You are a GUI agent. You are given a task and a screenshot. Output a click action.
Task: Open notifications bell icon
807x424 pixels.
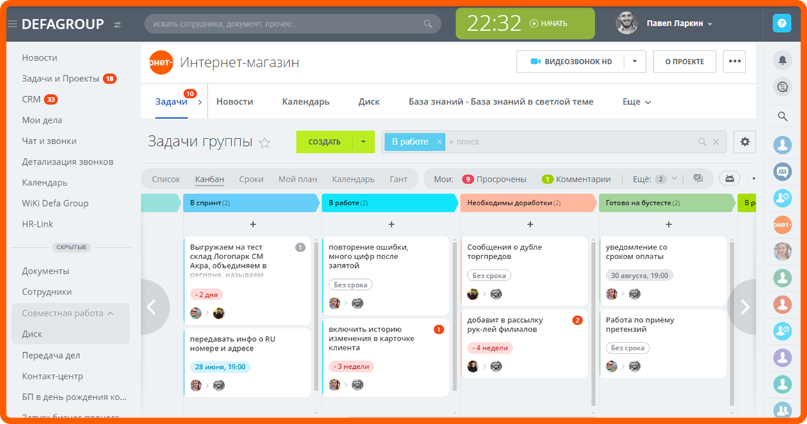(x=782, y=60)
